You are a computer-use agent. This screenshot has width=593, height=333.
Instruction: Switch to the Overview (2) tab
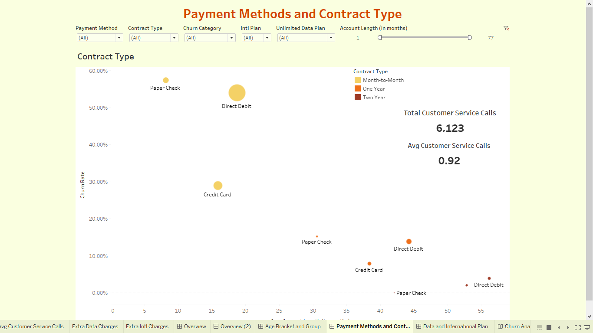[x=233, y=326]
